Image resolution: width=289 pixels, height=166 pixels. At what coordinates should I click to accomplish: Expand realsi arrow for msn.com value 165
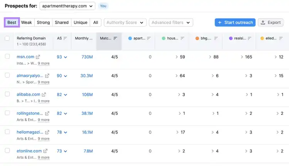point(242,57)
